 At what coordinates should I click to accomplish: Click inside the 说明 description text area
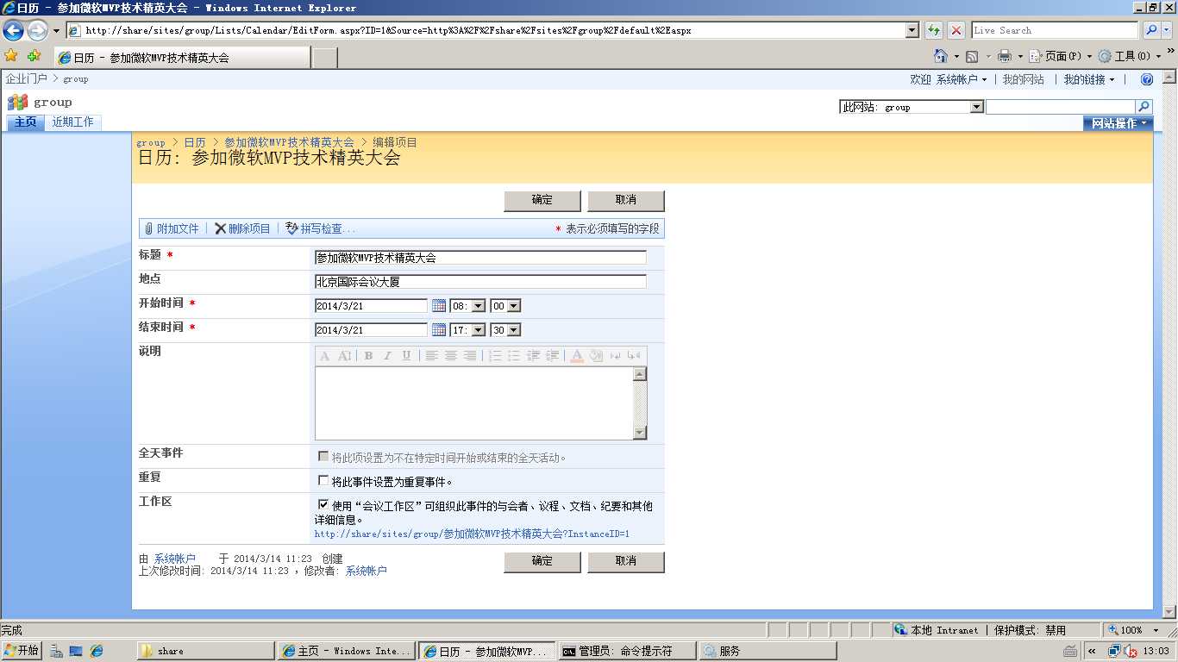[473, 403]
